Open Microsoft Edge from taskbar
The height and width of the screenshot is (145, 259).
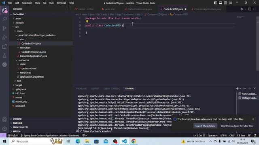[x=78, y=141]
